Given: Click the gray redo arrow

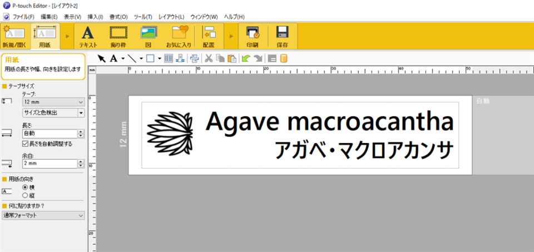Looking at the screenshot, I should [258, 58].
